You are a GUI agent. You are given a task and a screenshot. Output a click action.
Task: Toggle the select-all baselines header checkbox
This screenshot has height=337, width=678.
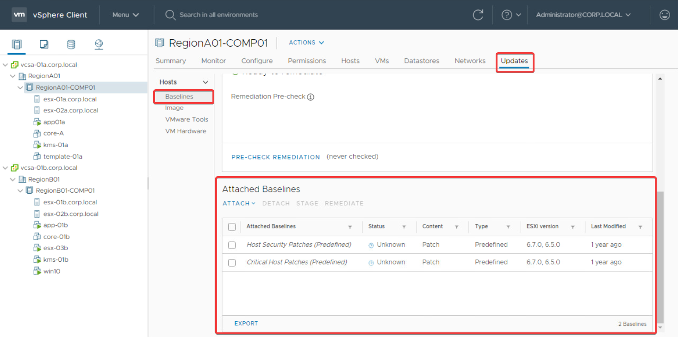point(232,227)
